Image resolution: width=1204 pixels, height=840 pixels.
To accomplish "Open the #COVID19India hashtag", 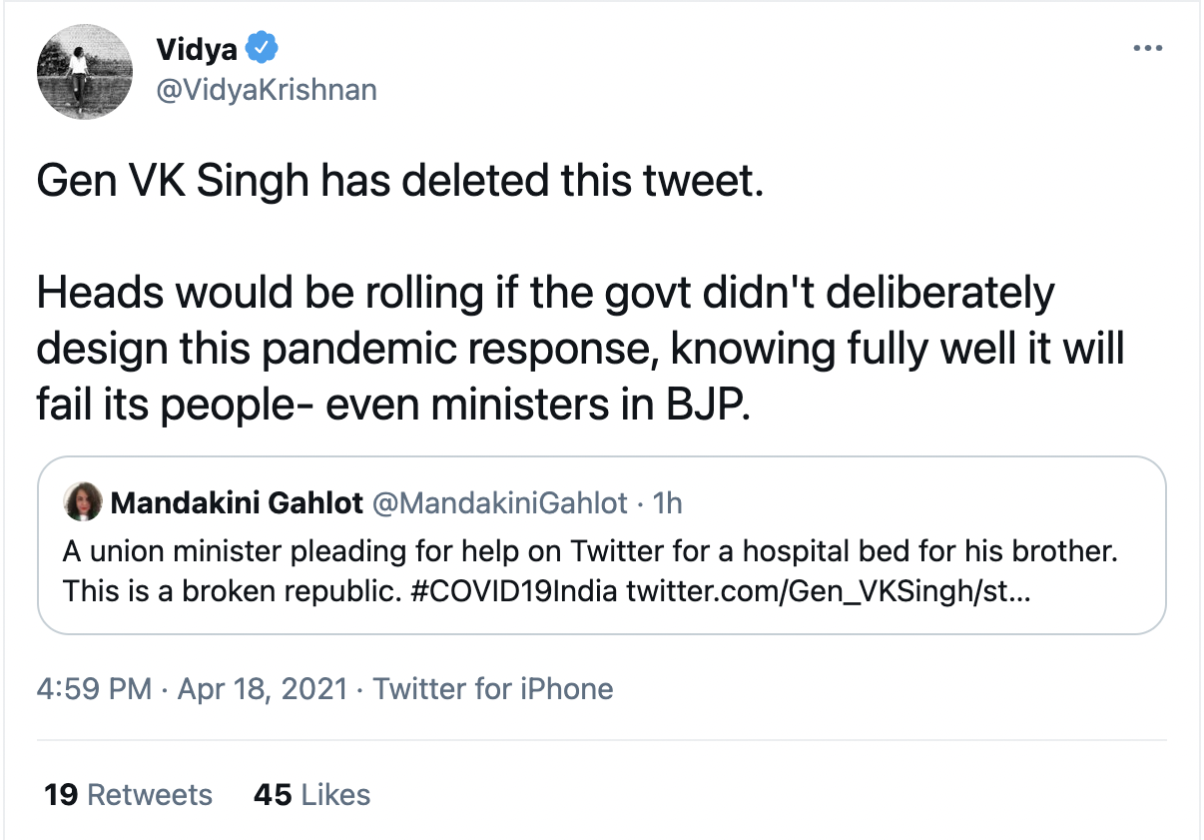I will (515, 590).
